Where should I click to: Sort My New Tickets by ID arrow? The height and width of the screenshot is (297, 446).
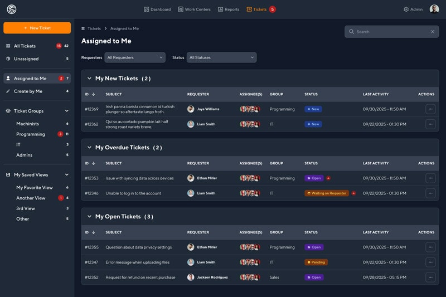(93, 94)
